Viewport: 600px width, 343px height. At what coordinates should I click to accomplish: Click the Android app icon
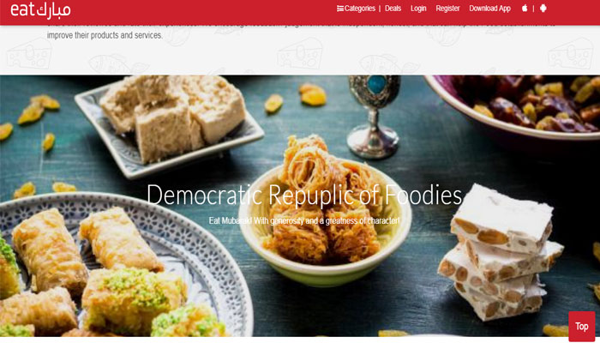pyautogui.click(x=543, y=8)
